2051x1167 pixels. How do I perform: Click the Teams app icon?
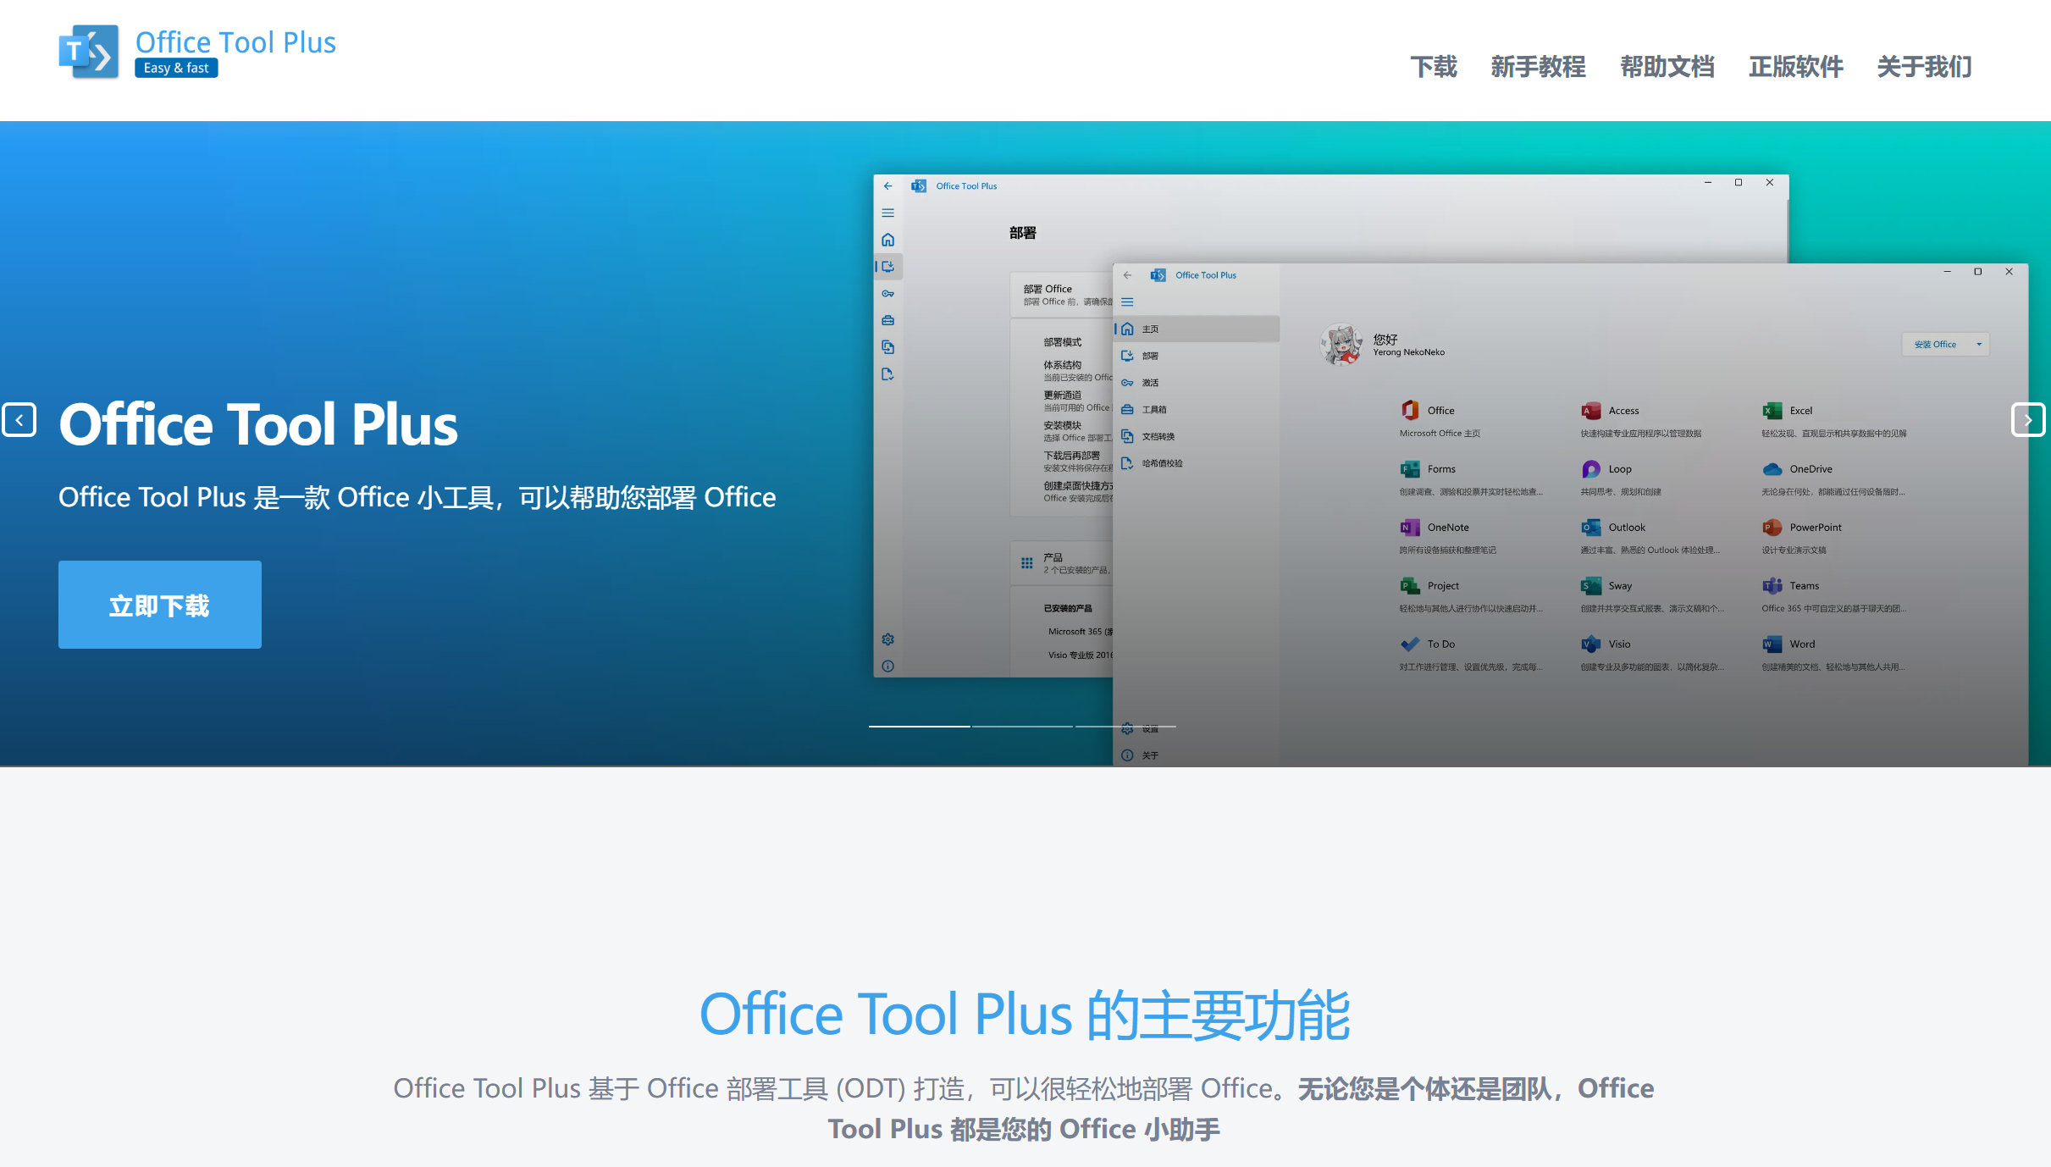tap(1772, 586)
